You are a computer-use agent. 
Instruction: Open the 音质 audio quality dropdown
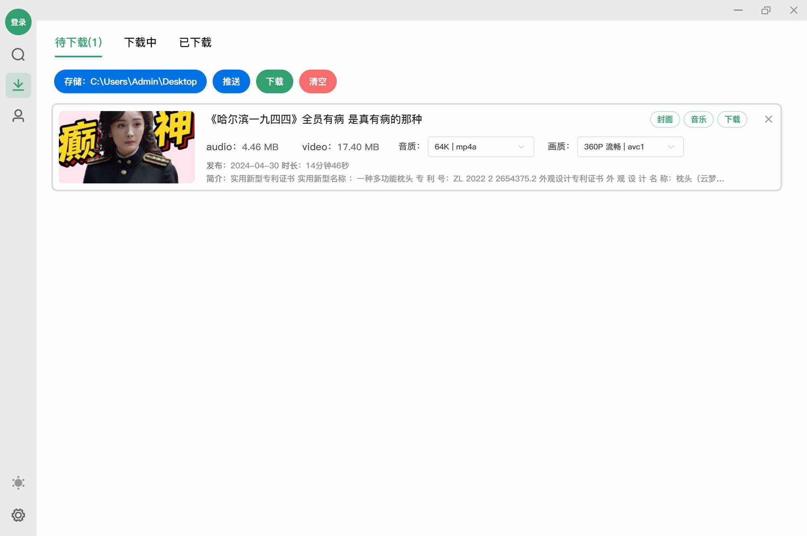tap(481, 147)
